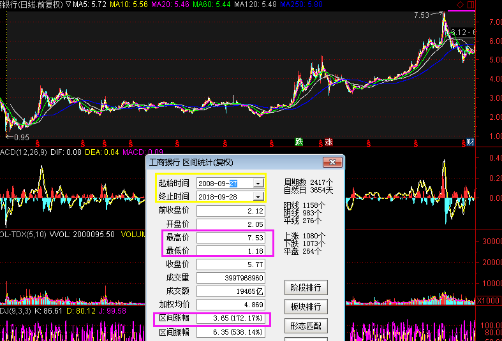Click the MA120: 5.48 indicator label
The image size is (502, 341).
pos(255,4)
